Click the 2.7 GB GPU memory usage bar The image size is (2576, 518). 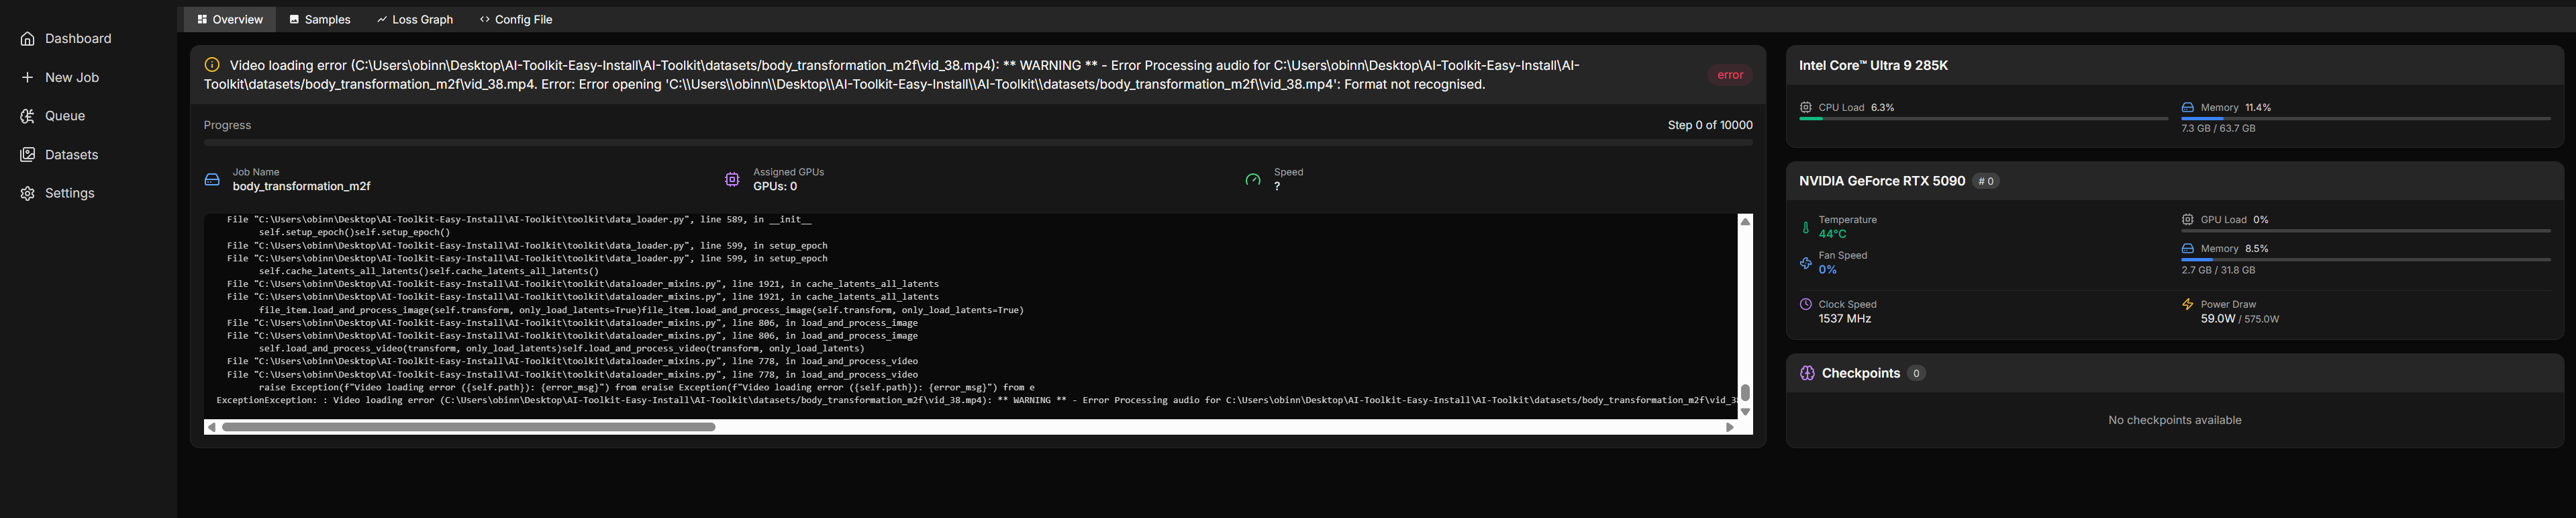point(2366,259)
